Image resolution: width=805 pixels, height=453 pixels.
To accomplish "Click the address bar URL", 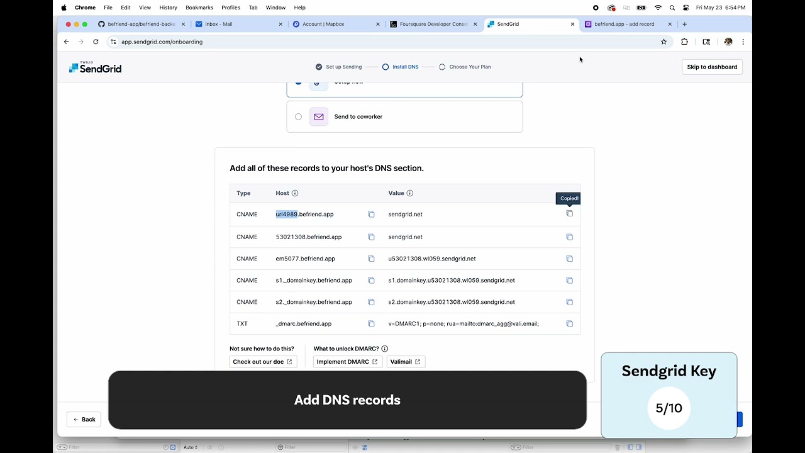I will [162, 42].
